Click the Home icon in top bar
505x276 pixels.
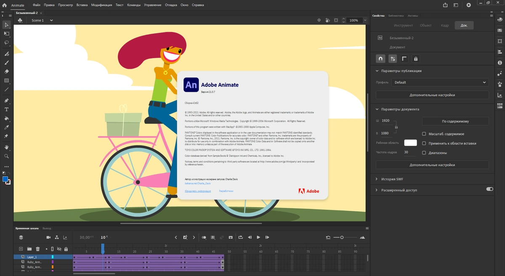pyautogui.click(x=4, y=5)
